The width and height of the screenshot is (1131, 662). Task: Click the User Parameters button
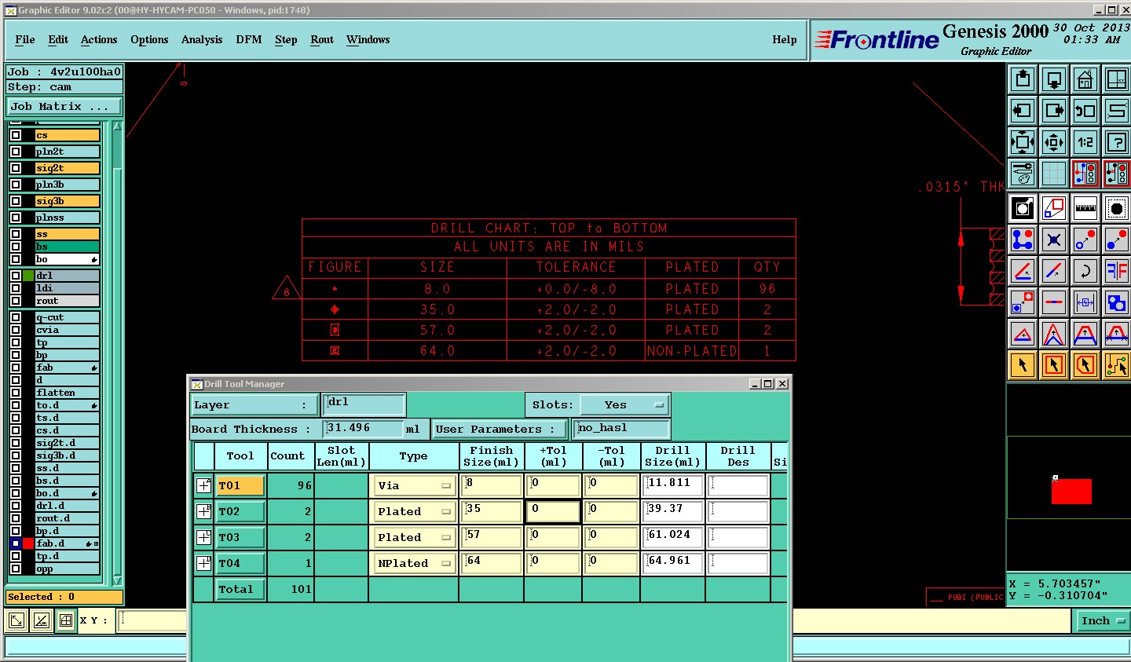[500, 430]
